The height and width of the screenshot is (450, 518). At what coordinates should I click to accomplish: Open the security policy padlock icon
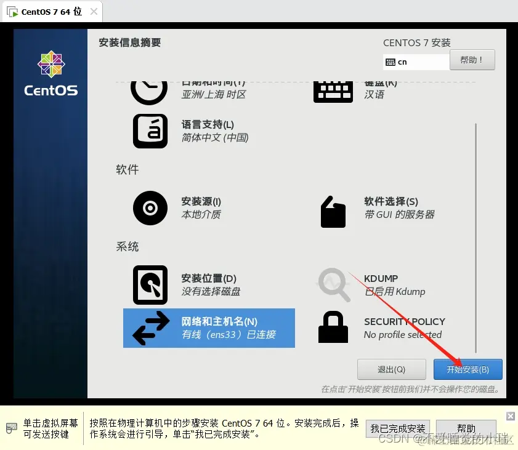point(333,327)
